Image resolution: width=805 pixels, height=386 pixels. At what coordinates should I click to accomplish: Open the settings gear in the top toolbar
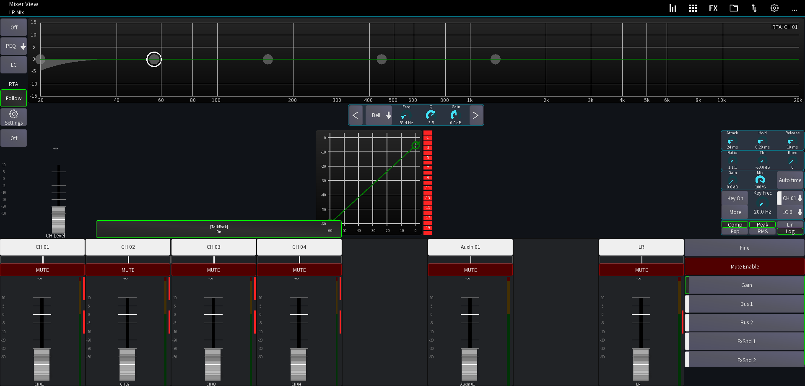click(x=774, y=8)
